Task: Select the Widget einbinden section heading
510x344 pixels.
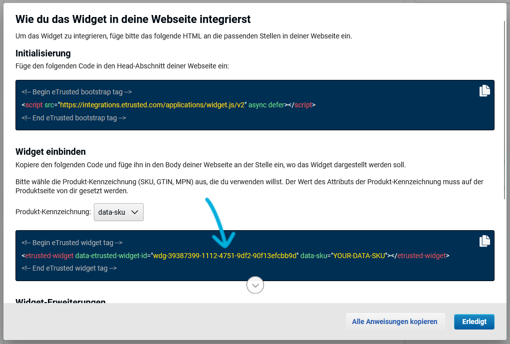Action: (x=50, y=152)
